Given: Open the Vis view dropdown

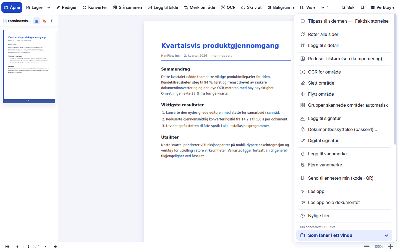Looking at the screenshot, I should coord(308,7).
